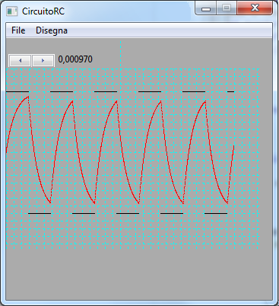Image resolution: width=279 pixels, height=306 pixels.
Task: Click the right arrow scroll button
Action: [43, 60]
